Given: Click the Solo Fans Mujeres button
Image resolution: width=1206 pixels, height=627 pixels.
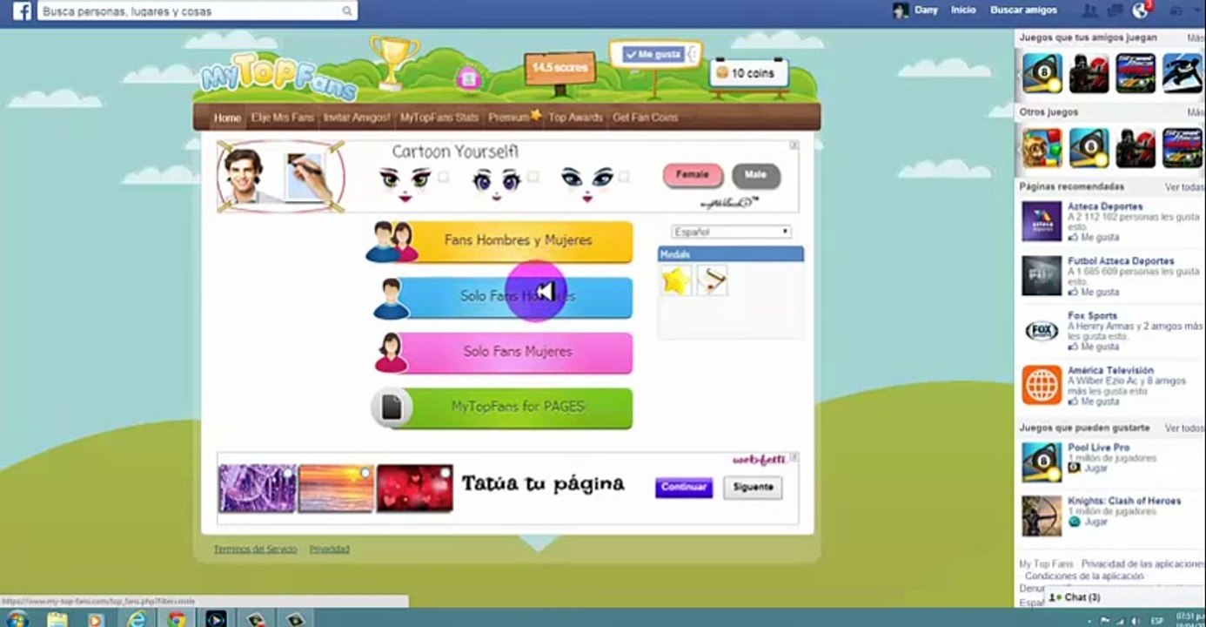Looking at the screenshot, I should tap(503, 353).
